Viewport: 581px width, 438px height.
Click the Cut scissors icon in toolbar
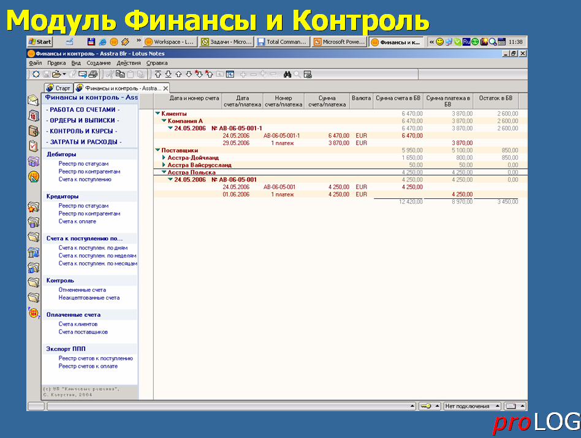[110, 75]
